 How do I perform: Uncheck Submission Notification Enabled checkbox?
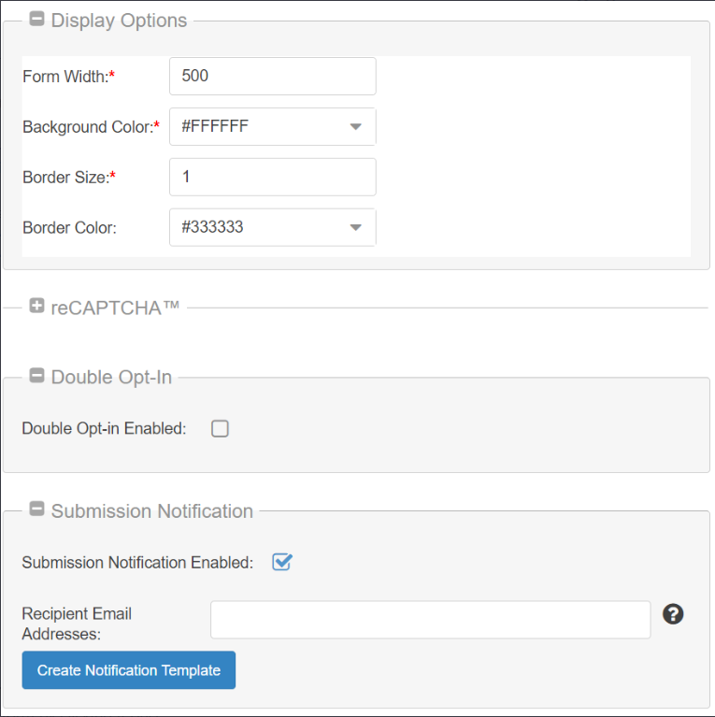282,562
